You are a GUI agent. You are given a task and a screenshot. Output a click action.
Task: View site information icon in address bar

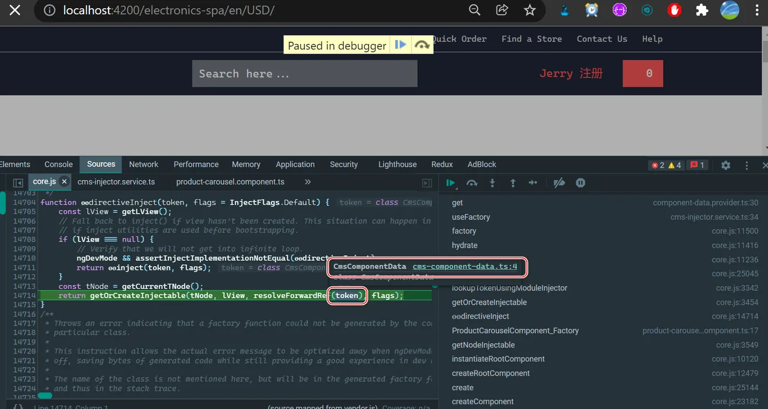[49, 10]
